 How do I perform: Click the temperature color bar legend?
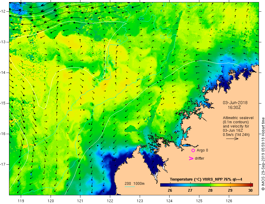coord(206,185)
